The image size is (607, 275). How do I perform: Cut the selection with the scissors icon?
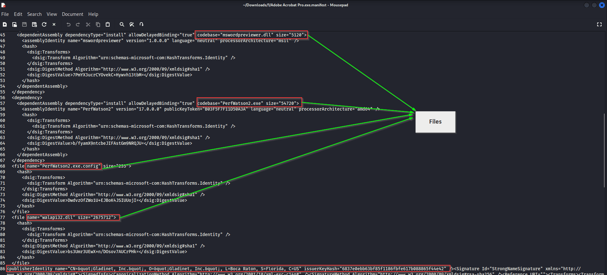click(x=88, y=24)
